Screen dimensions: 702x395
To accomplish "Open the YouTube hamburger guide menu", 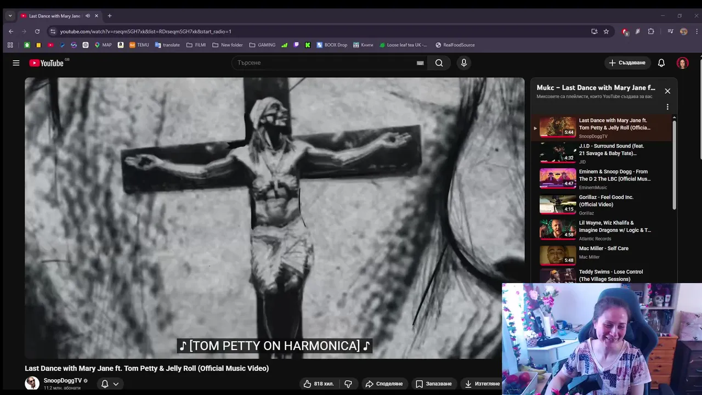I will [x=16, y=63].
